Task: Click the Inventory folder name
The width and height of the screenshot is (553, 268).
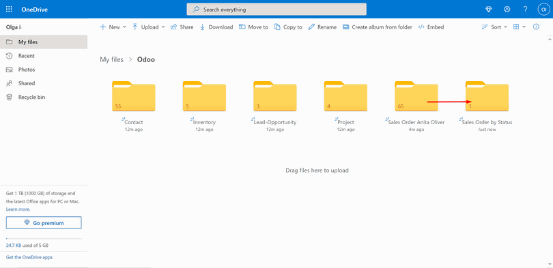Action: tap(204, 123)
